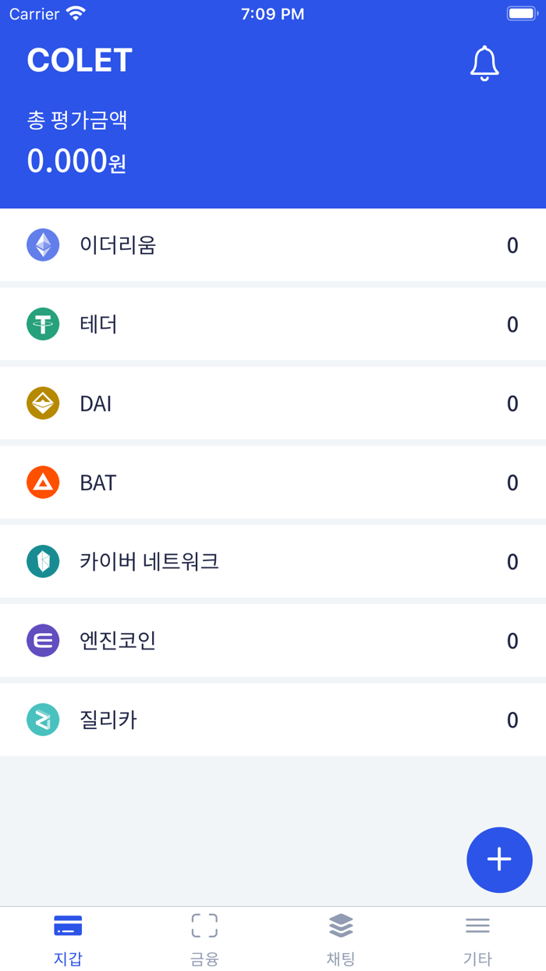Open the 이더리움 wallet row
Viewport: 546px width, 971px height.
click(x=273, y=245)
